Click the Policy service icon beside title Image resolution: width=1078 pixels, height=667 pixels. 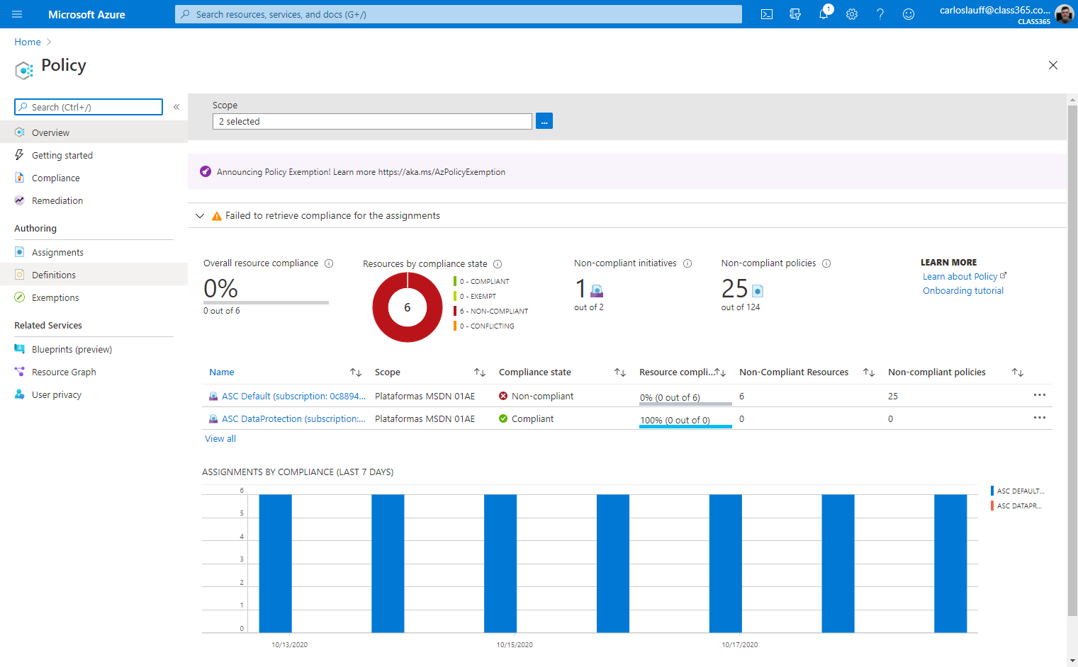(x=23, y=69)
